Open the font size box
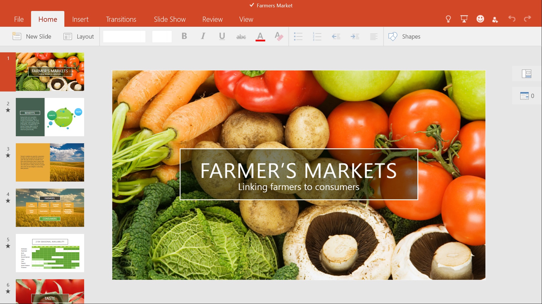The width and height of the screenshot is (542, 304). pyautogui.click(x=162, y=37)
